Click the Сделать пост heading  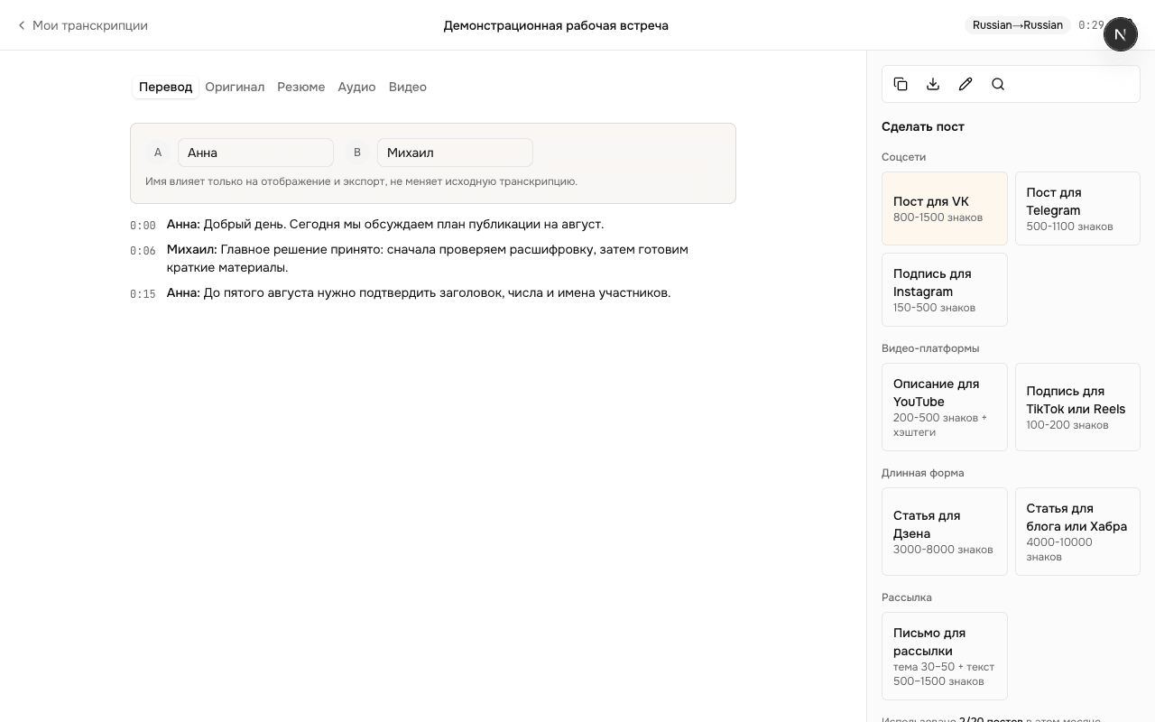pos(923,126)
